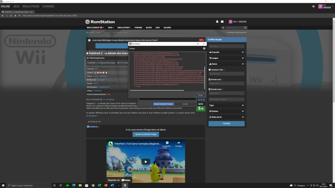Image resolution: width=335 pixels, height=188 pixels.
Task: Click the Fermer button in error dialog
Action: (200, 95)
